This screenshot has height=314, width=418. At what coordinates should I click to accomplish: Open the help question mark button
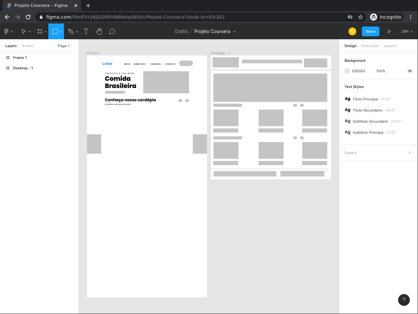404,300
